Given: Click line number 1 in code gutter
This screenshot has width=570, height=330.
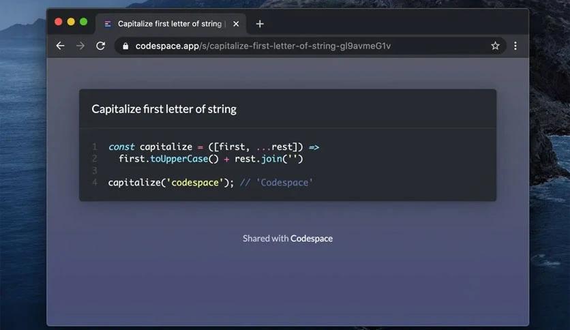Looking at the screenshot, I should (95, 147).
